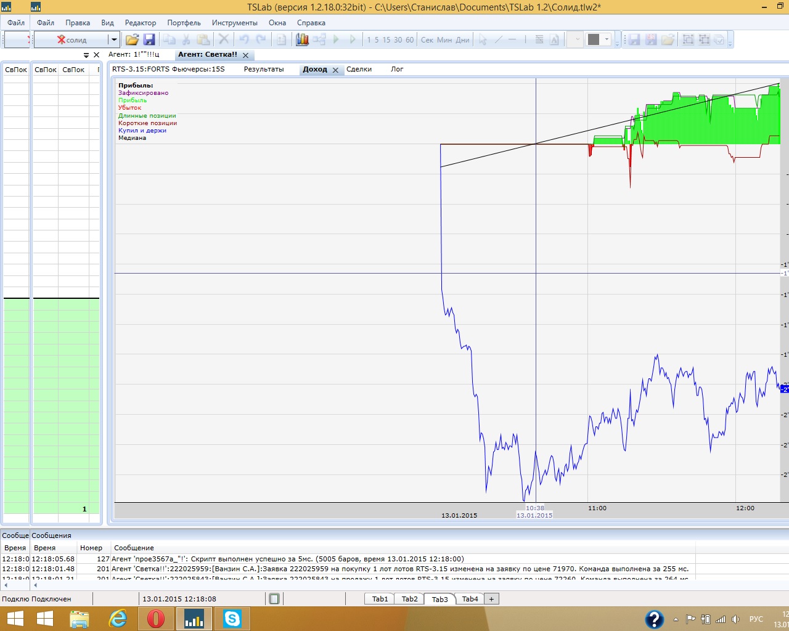Expand the солид combo box arrow
This screenshot has width=789, height=631.
pos(113,39)
